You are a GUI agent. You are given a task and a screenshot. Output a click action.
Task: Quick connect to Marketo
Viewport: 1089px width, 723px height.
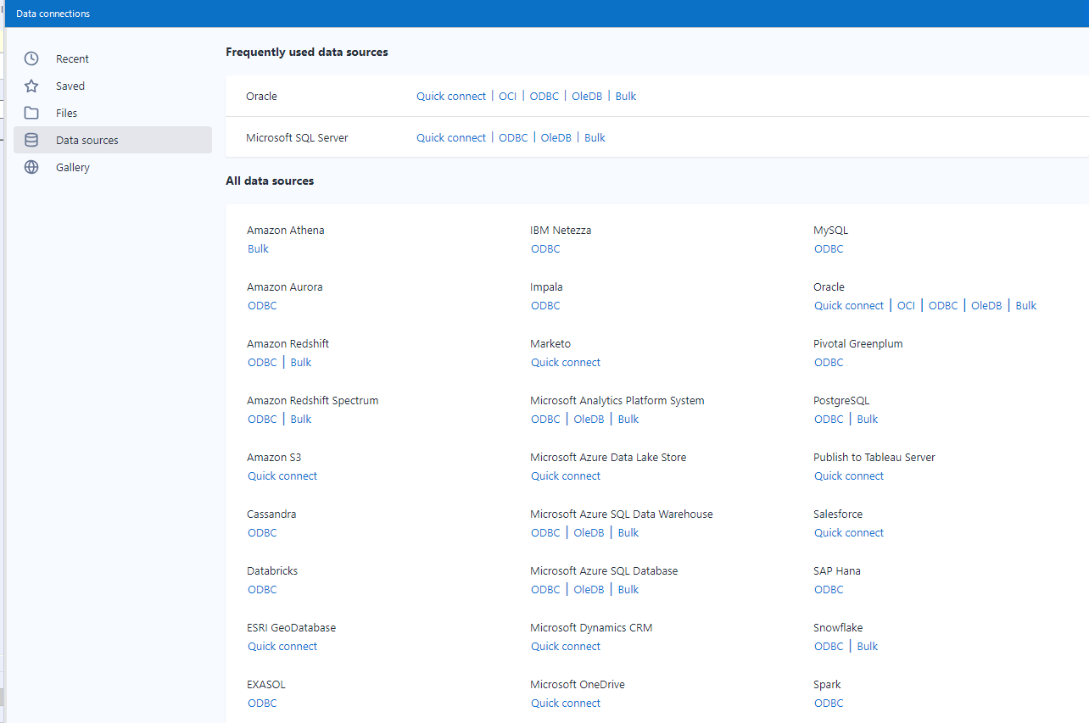566,362
